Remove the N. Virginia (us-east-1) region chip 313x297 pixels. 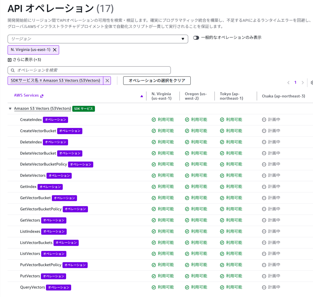(55, 50)
